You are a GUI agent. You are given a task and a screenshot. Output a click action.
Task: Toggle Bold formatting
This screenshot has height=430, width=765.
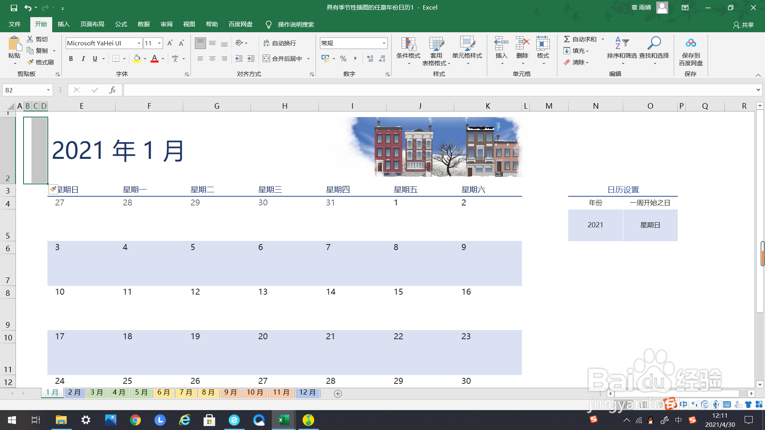pos(71,59)
